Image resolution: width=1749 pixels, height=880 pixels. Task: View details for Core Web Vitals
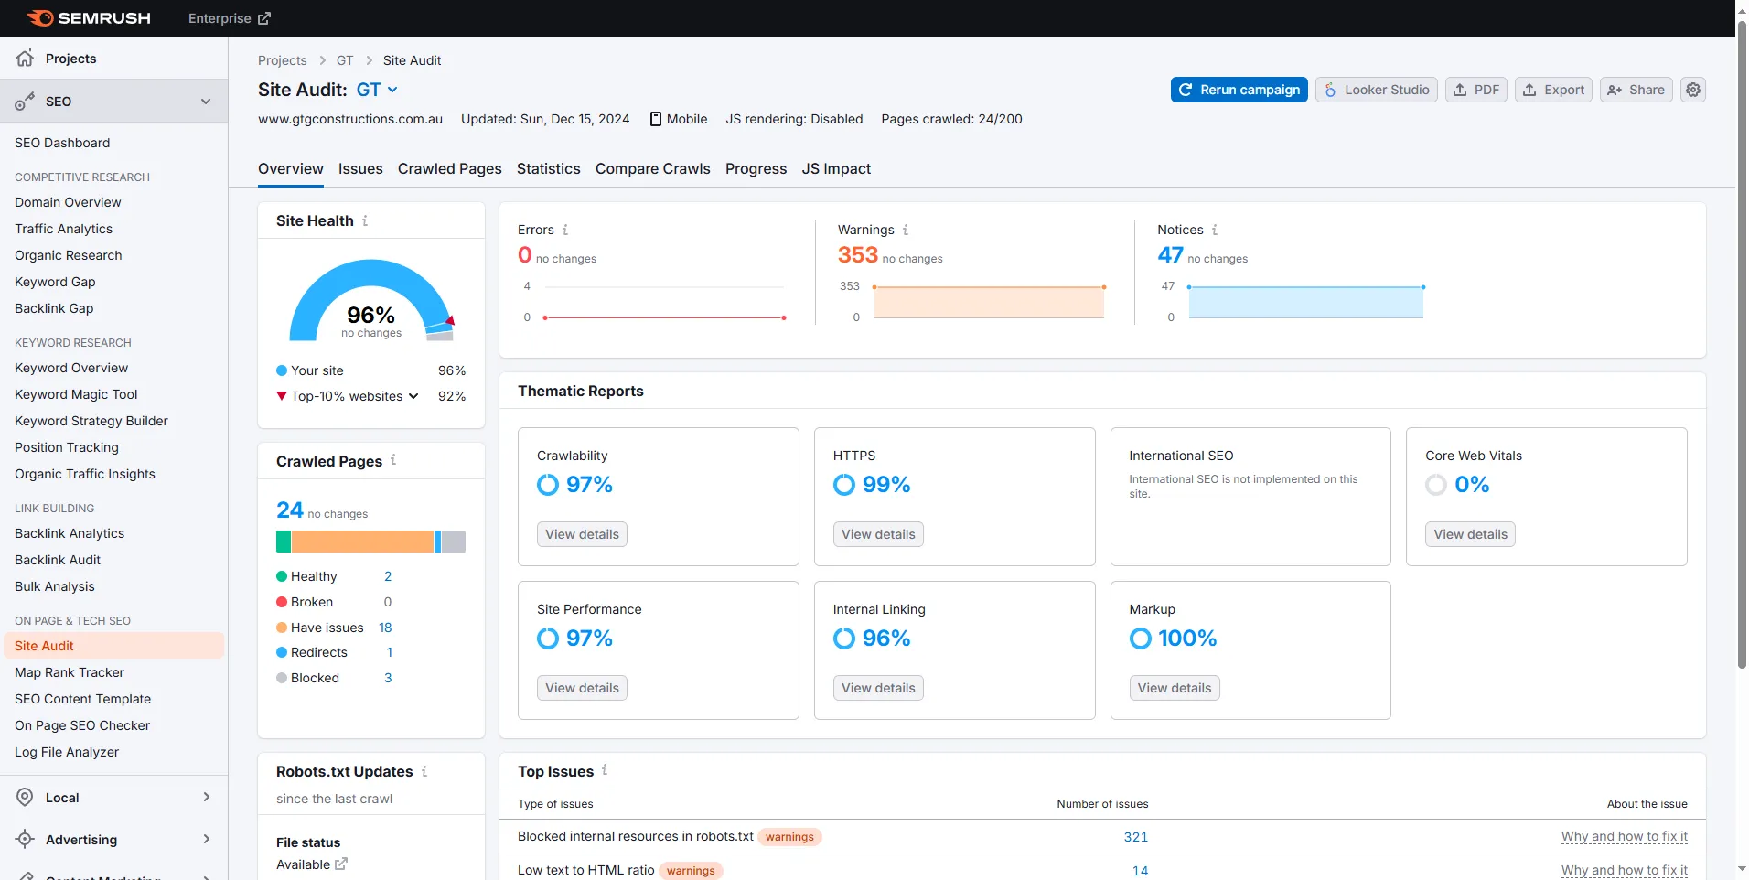point(1470,534)
